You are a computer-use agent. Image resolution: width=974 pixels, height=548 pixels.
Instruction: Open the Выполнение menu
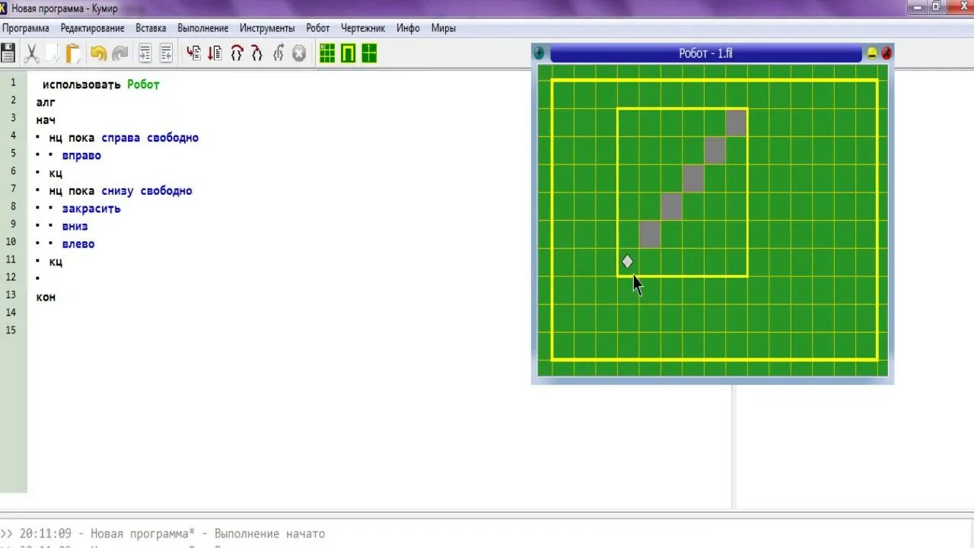coord(203,28)
